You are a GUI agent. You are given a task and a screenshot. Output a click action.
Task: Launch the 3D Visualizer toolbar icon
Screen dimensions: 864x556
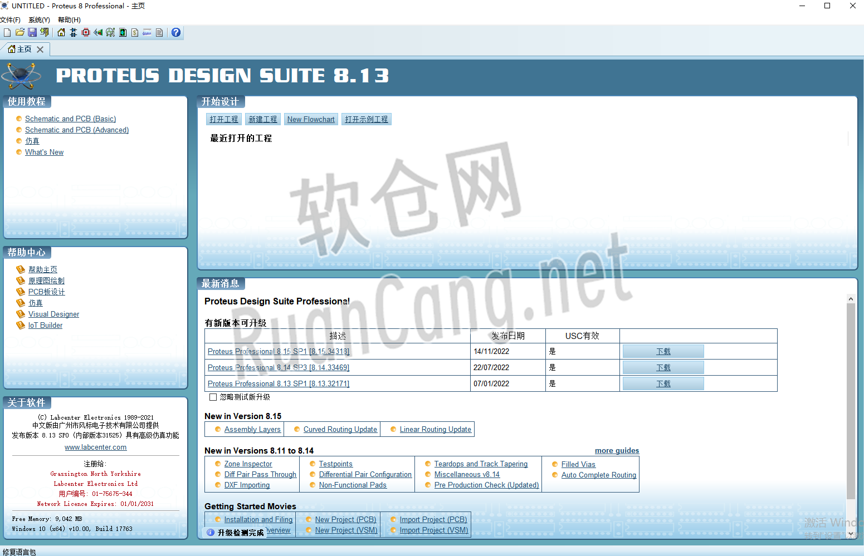98,32
